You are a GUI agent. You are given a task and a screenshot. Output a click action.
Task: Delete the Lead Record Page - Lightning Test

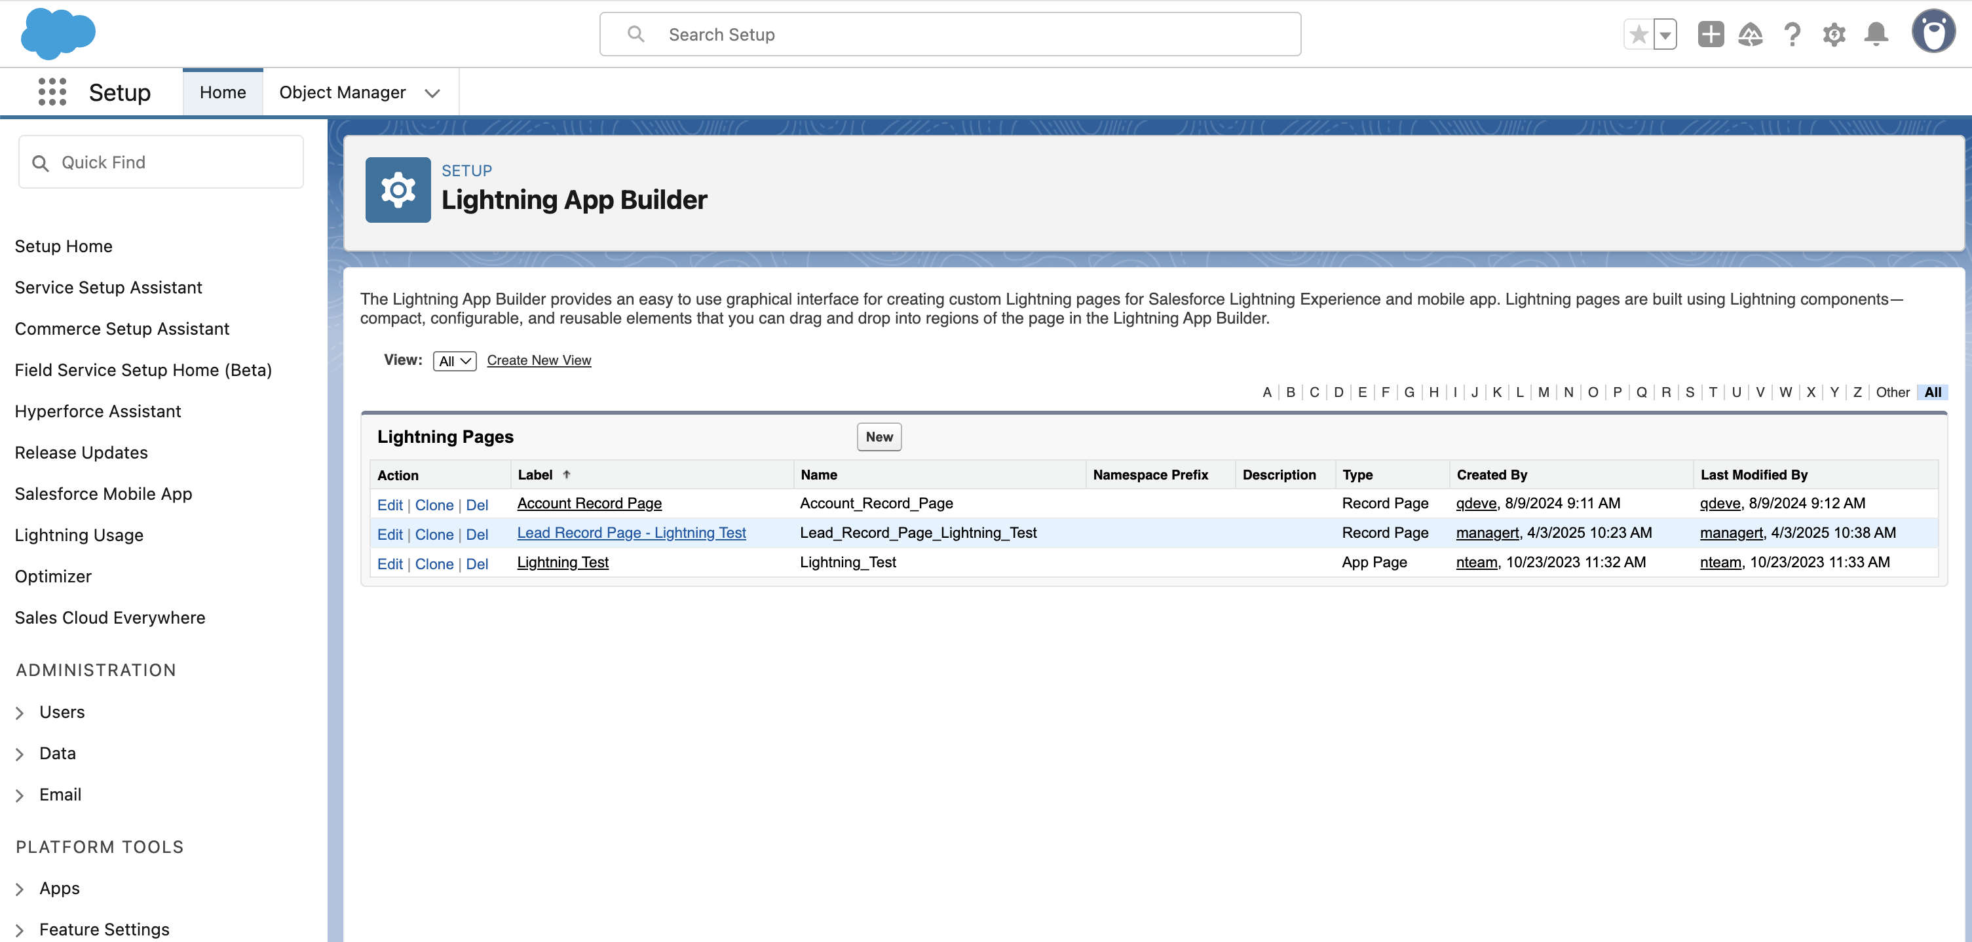tap(477, 534)
